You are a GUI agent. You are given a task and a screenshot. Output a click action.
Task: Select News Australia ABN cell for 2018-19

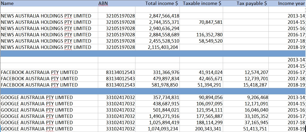(117, 47)
